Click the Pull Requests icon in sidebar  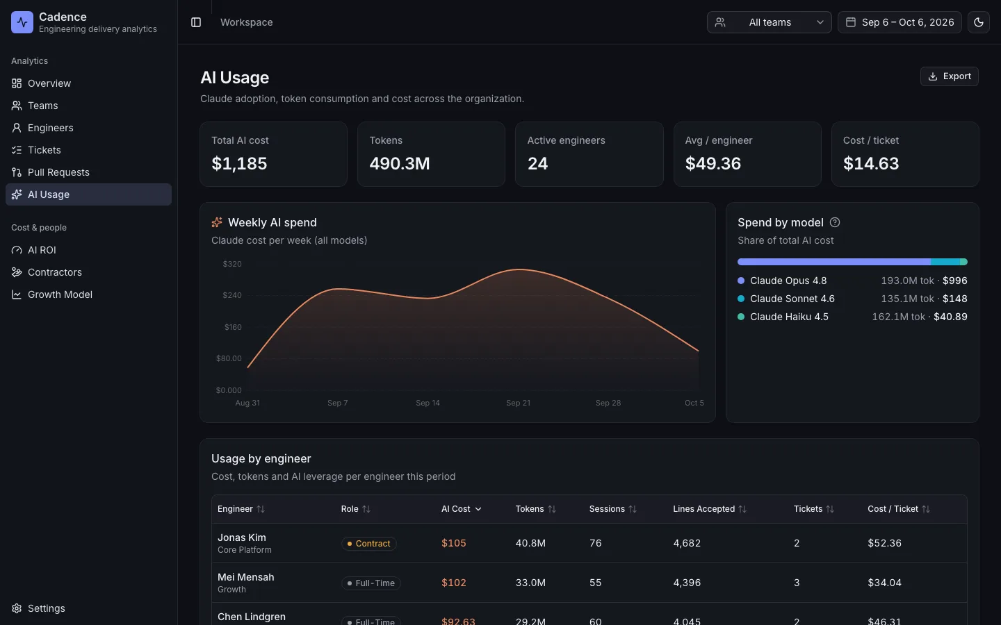pos(17,172)
